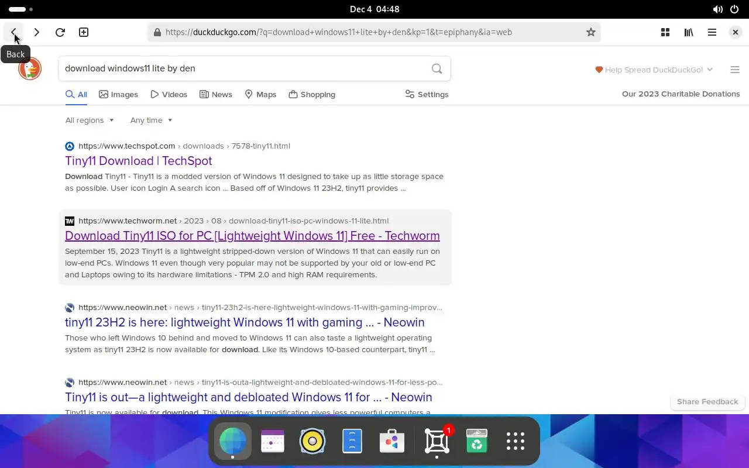Click the TechSpot result favicon
Screen dimensions: 749x468
click(70, 146)
